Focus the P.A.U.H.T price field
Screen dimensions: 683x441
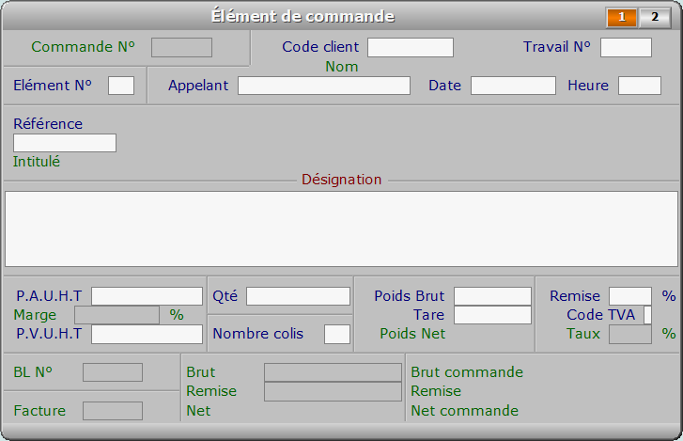pyautogui.click(x=147, y=296)
